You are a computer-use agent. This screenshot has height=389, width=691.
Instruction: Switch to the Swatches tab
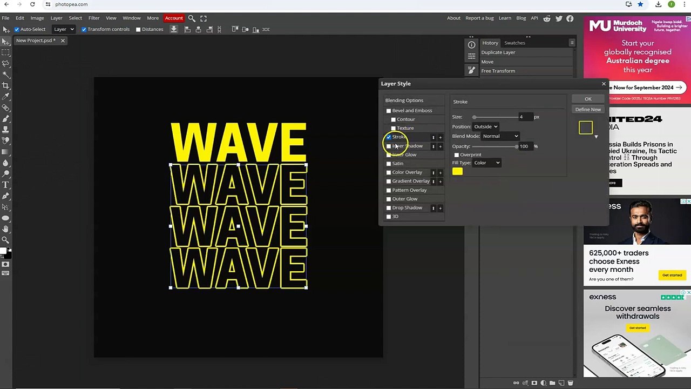(x=514, y=43)
